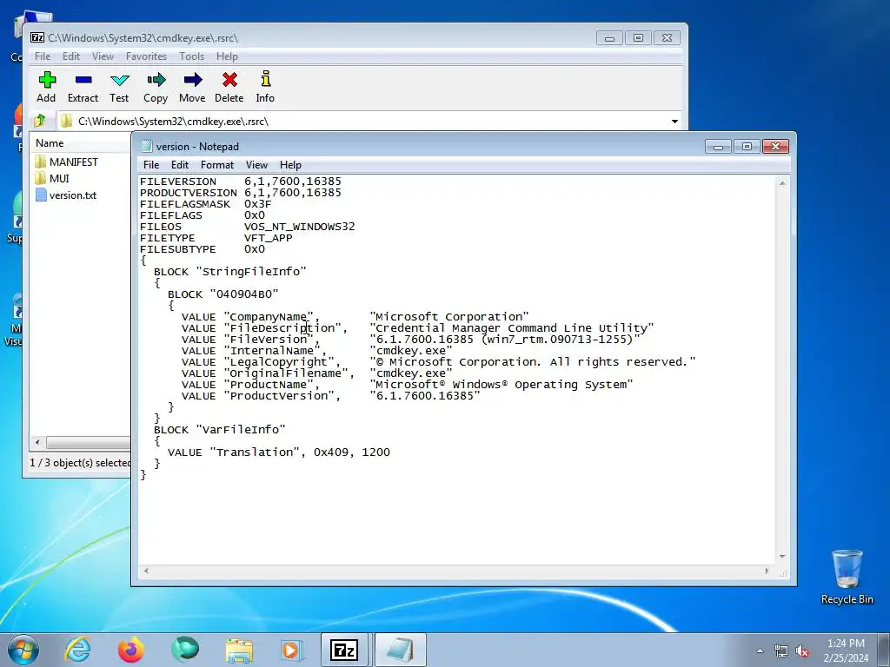Viewport: 890px width, 667px height.
Task: Launch Internet Explorer from the taskbar
Action: pos(77,650)
